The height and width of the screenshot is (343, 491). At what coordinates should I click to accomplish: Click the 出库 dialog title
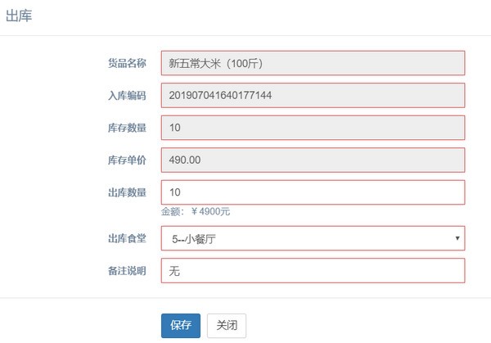tap(19, 16)
